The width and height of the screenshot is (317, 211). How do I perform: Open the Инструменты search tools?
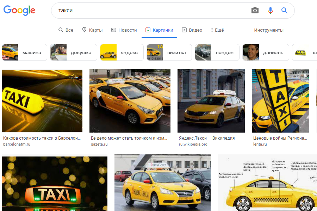(269, 30)
